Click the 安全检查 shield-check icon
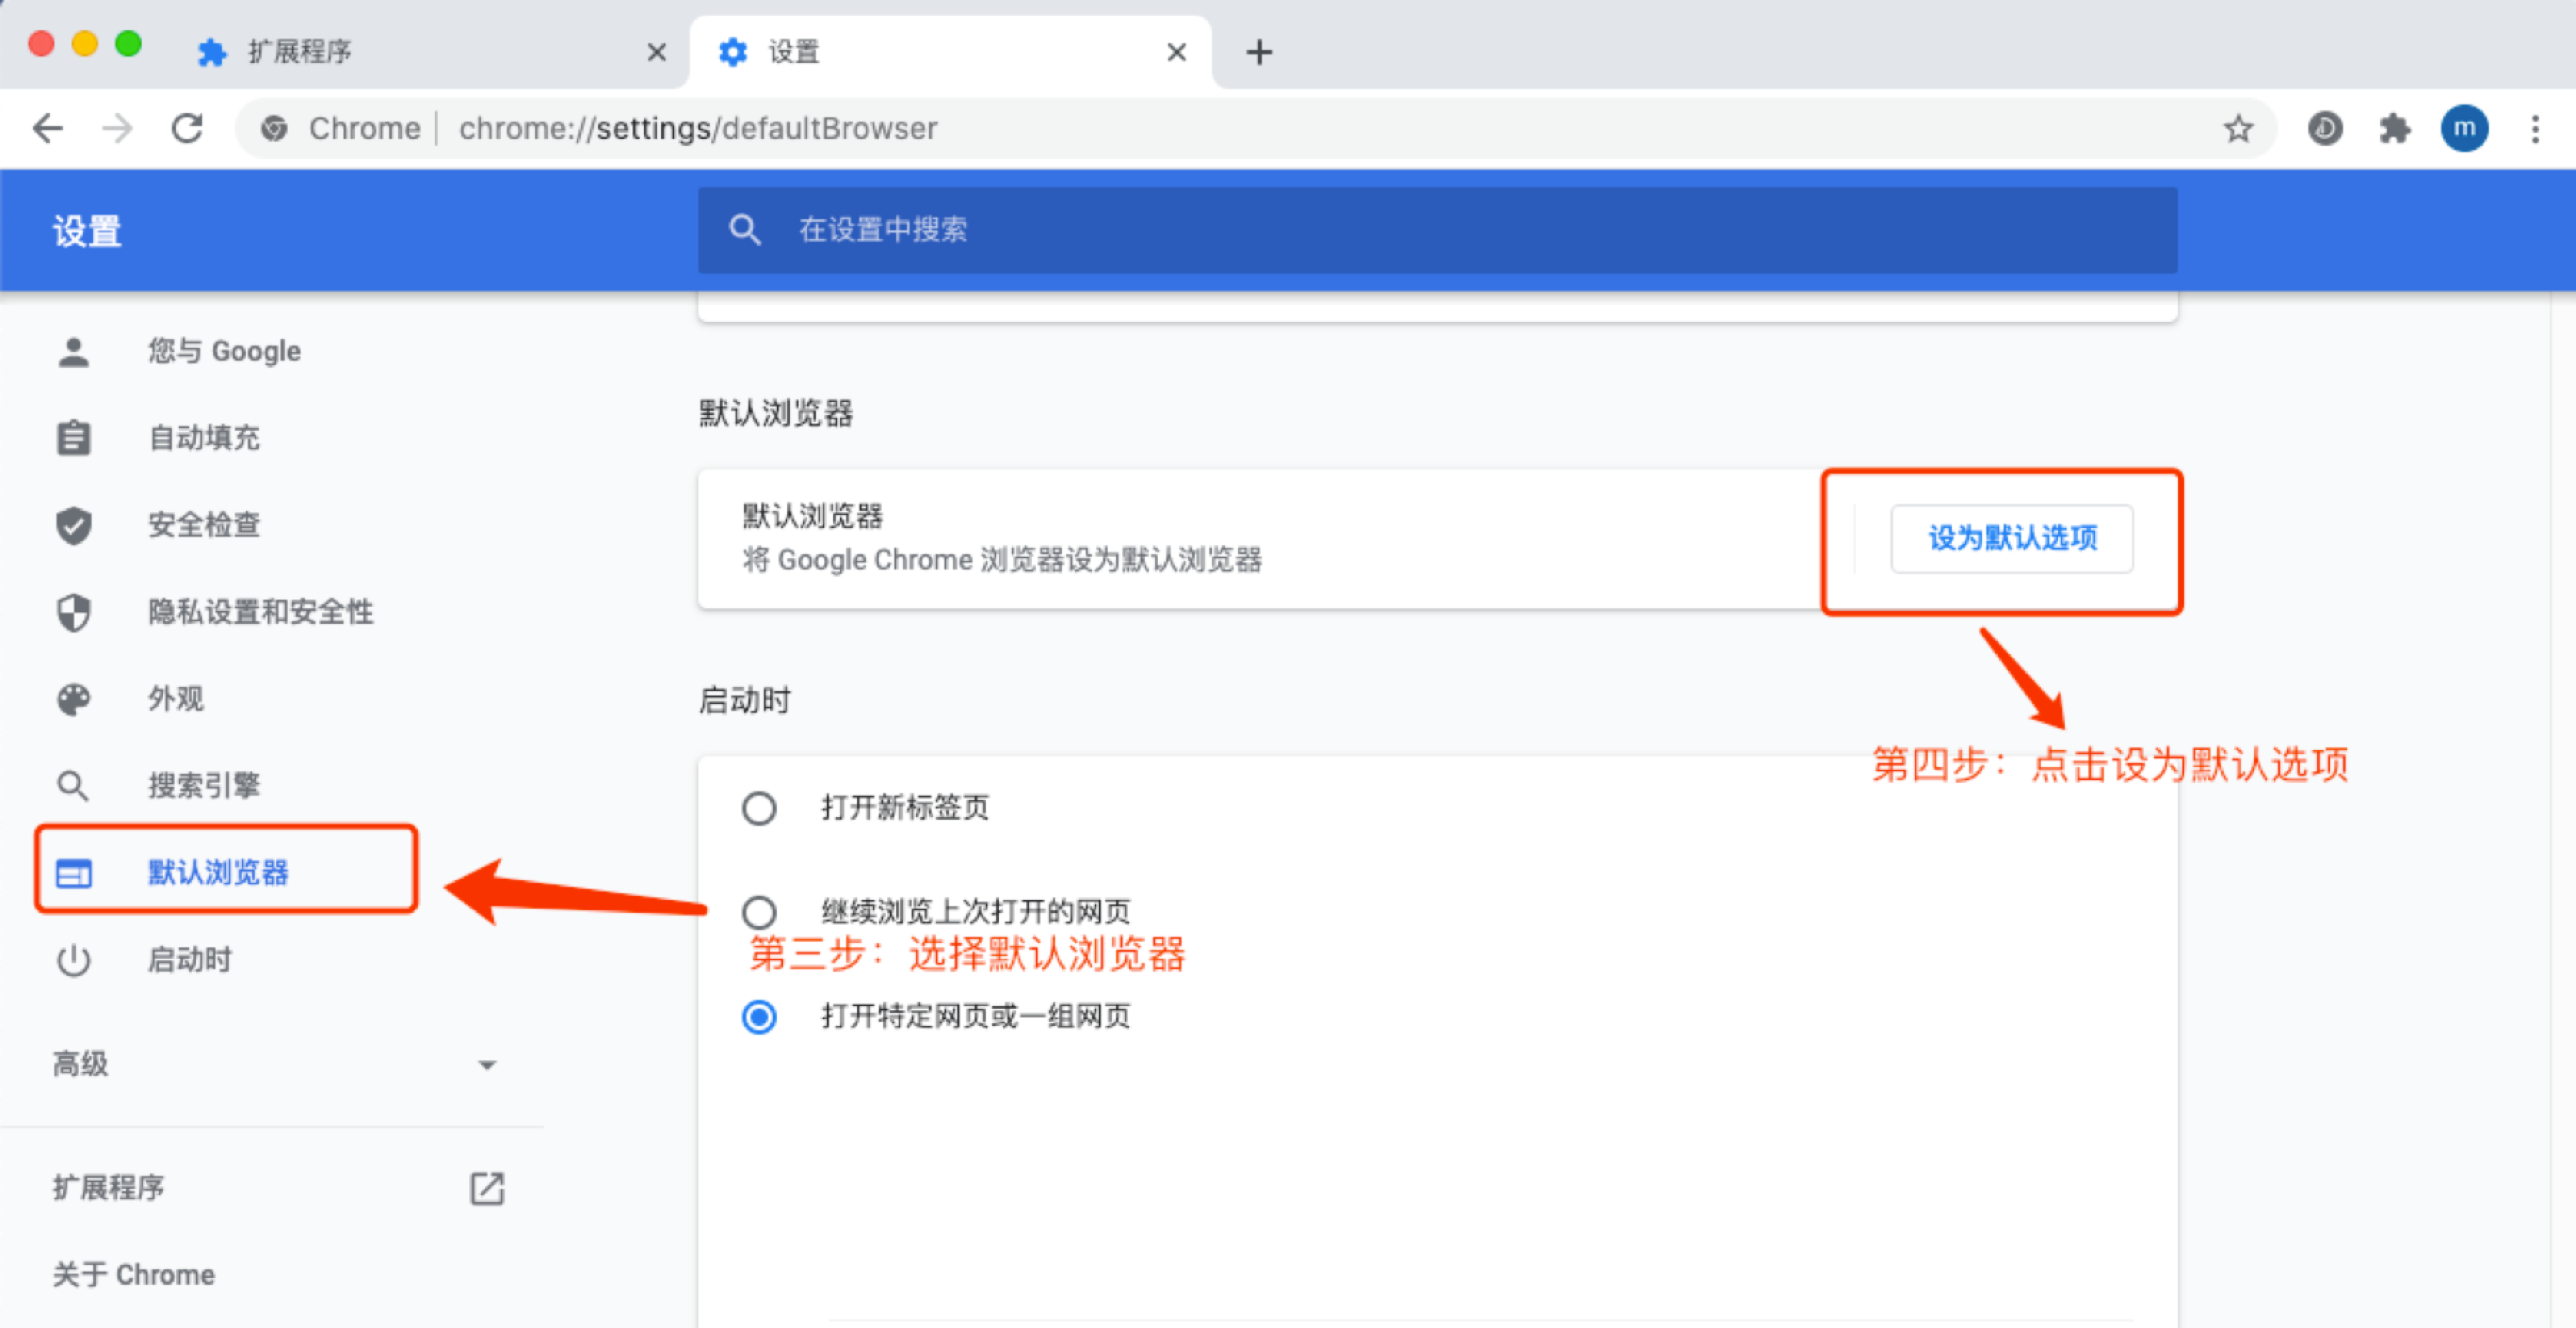Screen dimensions: 2576x1328 pyautogui.click(x=73, y=525)
